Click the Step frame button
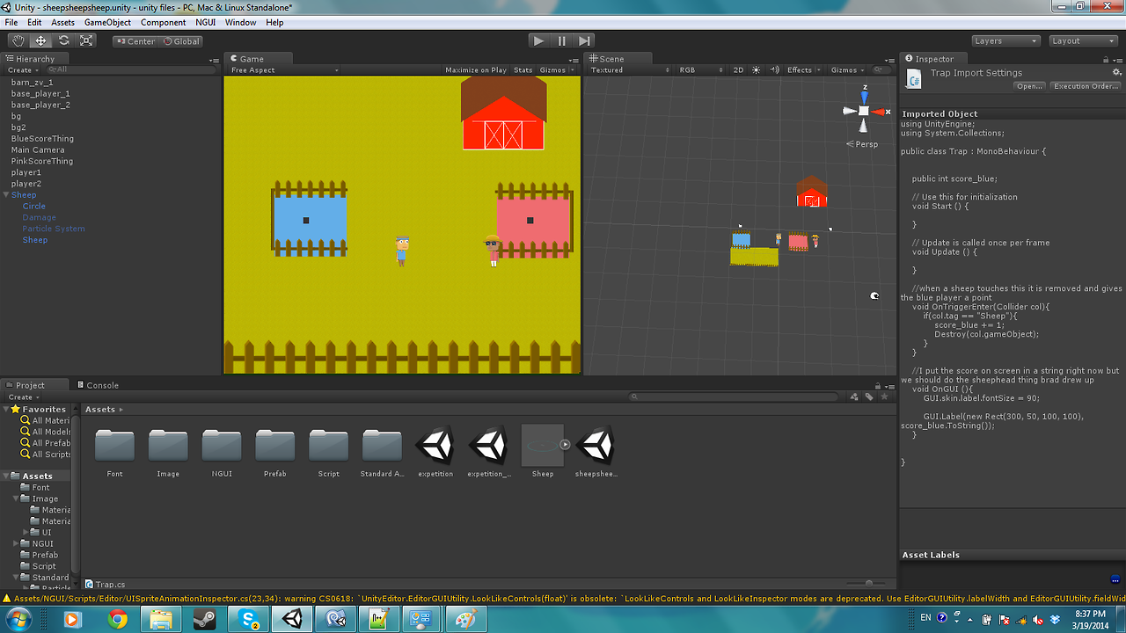The image size is (1126, 633). point(584,40)
